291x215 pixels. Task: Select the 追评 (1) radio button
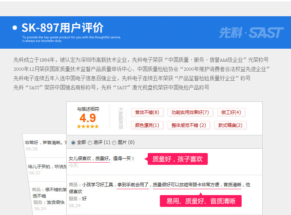(x=90, y=143)
